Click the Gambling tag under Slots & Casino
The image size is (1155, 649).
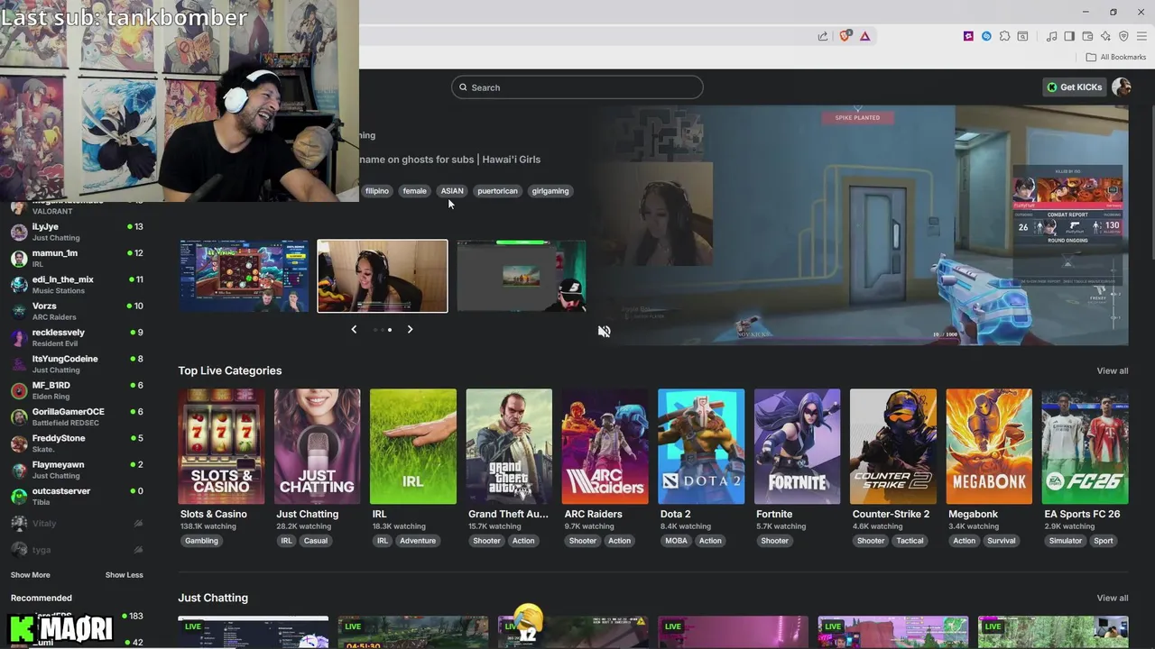pyautogui.click(x=201, y=541)
